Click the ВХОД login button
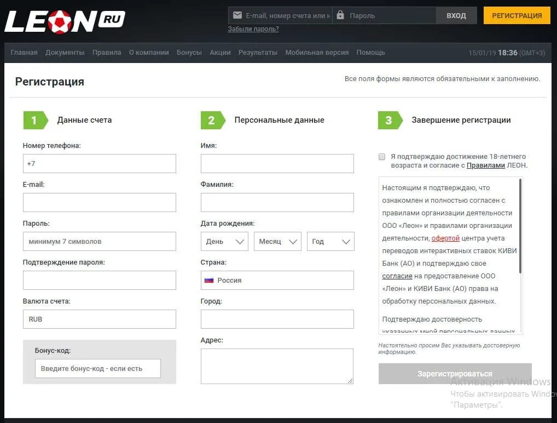 tap(456, 15)
